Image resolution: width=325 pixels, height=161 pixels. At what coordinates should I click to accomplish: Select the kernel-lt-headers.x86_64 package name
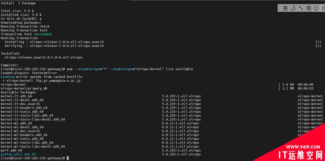pyautogui.click(x=24, y=108)
